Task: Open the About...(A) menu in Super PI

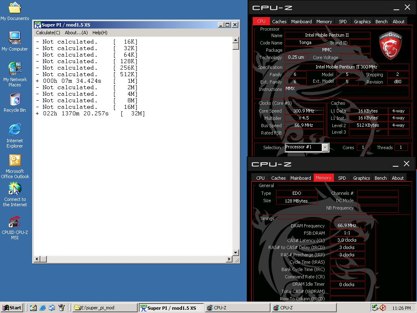Action: 76,33
